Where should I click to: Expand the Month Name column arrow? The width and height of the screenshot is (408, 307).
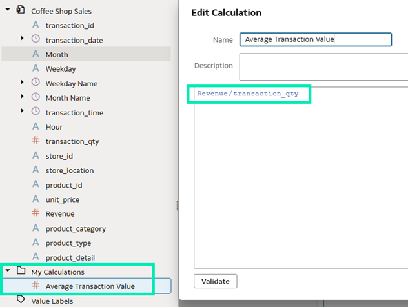pos(23,98)
